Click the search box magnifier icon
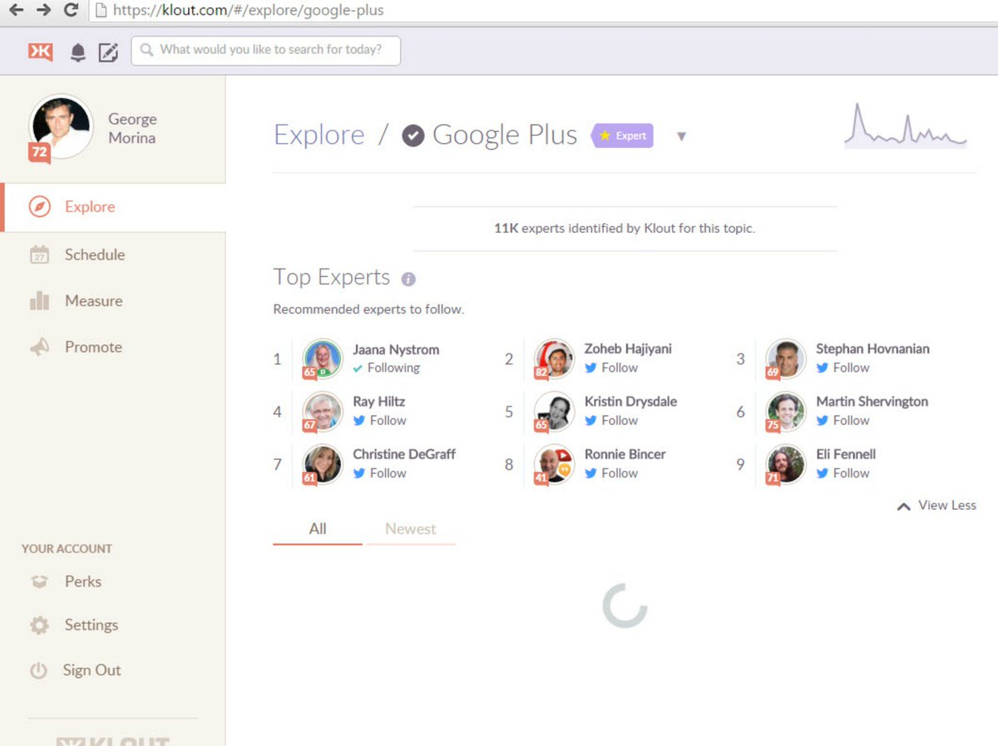Viewport: 998px width, 746px height. (147, 50)
